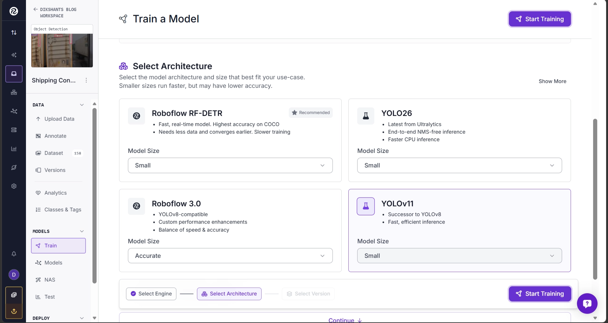The height and width of the screenshot is (323, 608).
Task: Open the YOLO26 Model Size dropdown
Action: (459, 165)
